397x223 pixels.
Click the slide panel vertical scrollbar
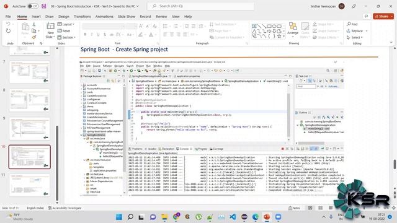click(57, 163)
